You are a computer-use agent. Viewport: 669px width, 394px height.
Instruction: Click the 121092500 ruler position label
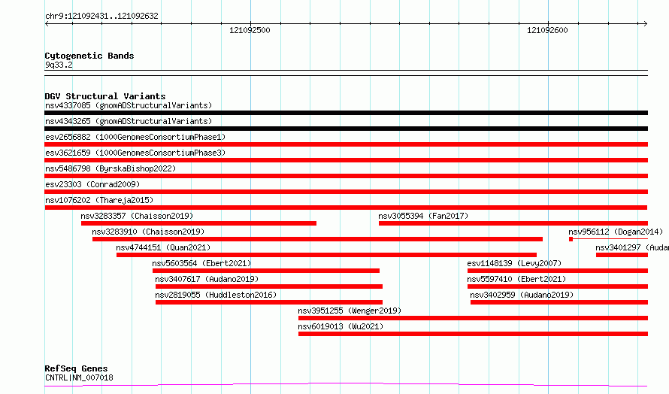pos(250,30)
